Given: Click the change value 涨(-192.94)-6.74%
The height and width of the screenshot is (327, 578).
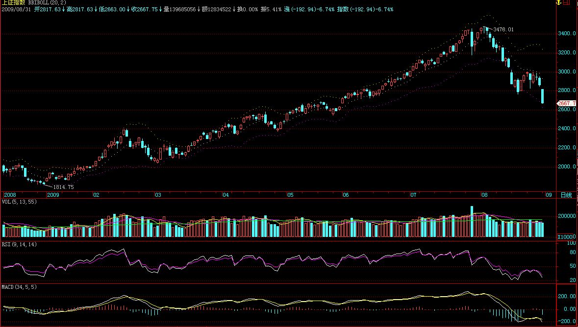Looking at the screenshot, I should click(x=309, y=9).
